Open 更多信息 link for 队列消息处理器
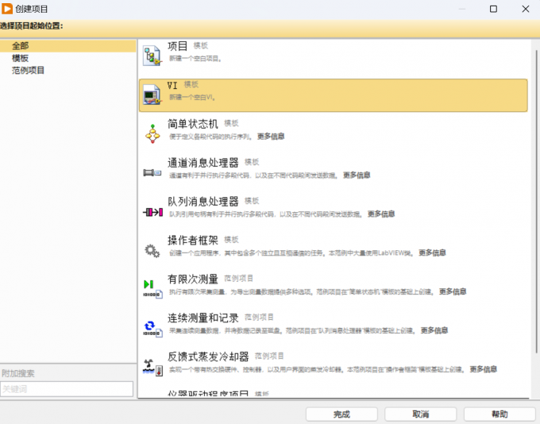 tap(381, 214)
